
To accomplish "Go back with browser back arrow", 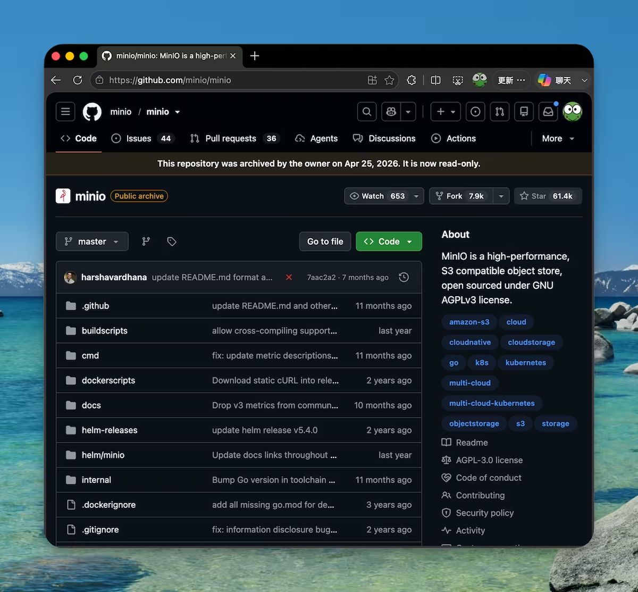I will tap(56, 80).
